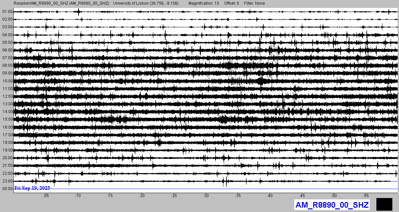Click the :30 minute axis tick
The height and width of the screenshot is (212, 399).
click(x=206, y=196)
